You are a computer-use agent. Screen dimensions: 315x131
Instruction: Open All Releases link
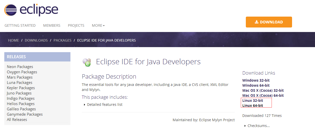[x=17, y=120]
